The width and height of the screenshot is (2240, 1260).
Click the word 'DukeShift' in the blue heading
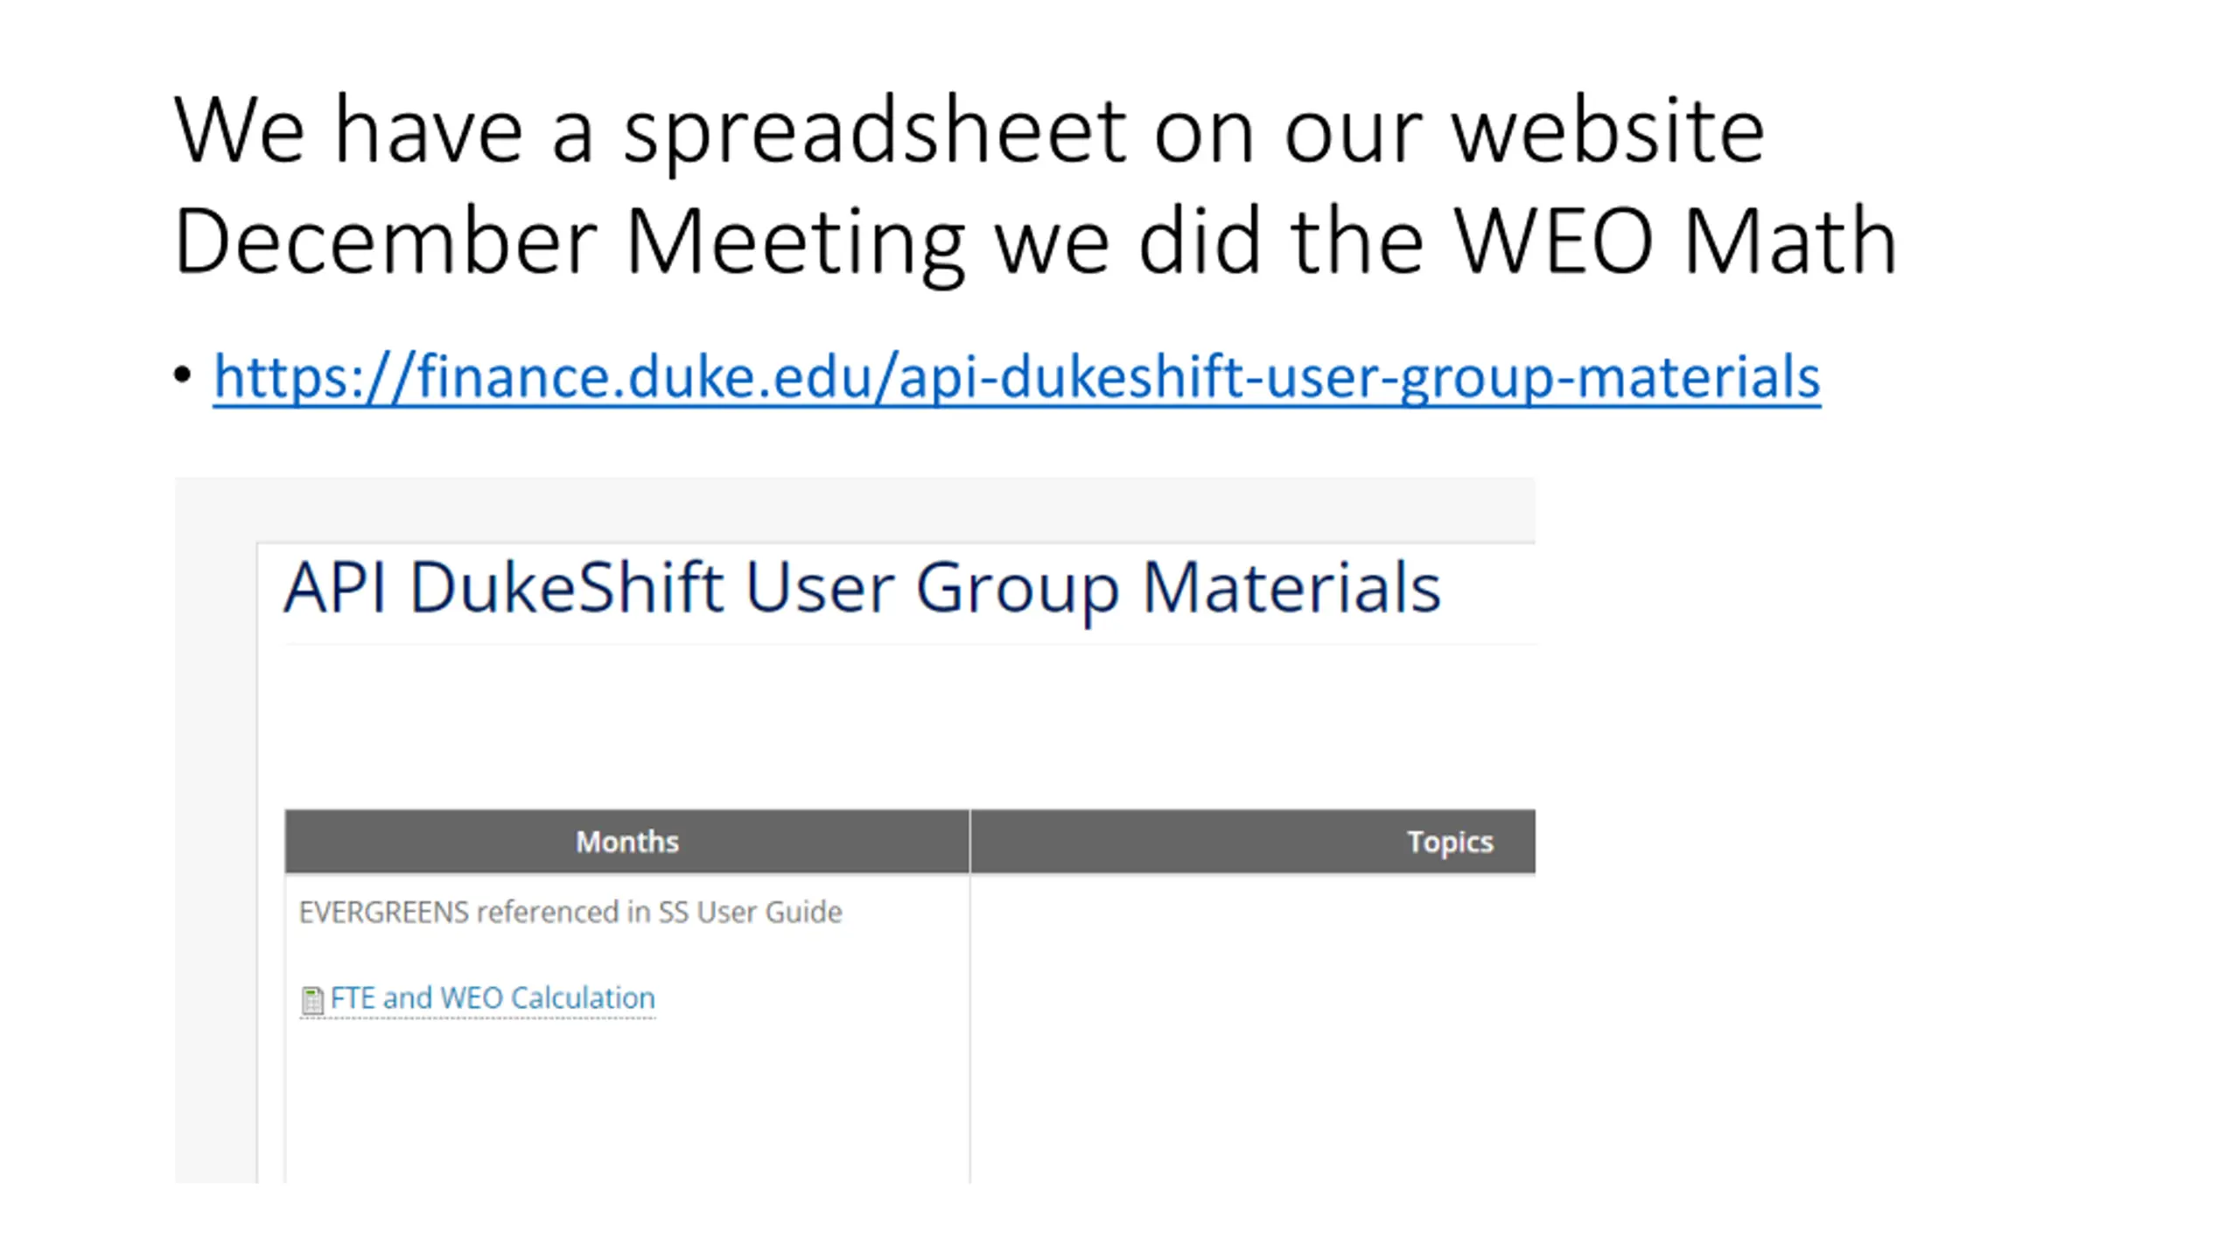[x=566, y=586]
